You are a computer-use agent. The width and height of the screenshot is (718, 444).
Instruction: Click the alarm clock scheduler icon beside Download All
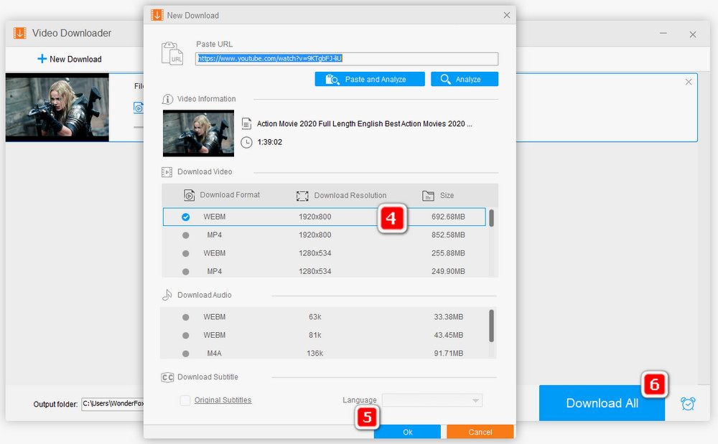tap(687, 403)
